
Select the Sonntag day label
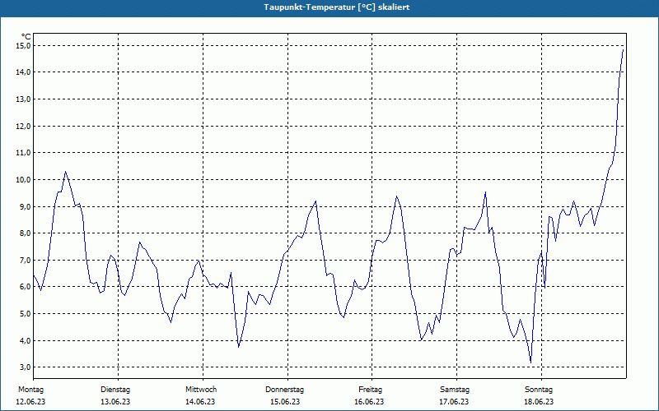point(539,390)
